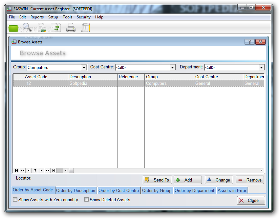Go to next record arrow

click(41, 171)
